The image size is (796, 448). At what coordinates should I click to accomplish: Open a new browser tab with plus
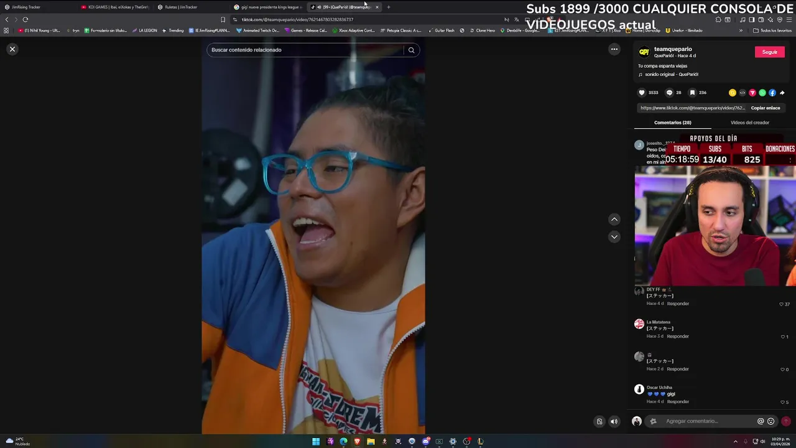[x=389, y=7]
